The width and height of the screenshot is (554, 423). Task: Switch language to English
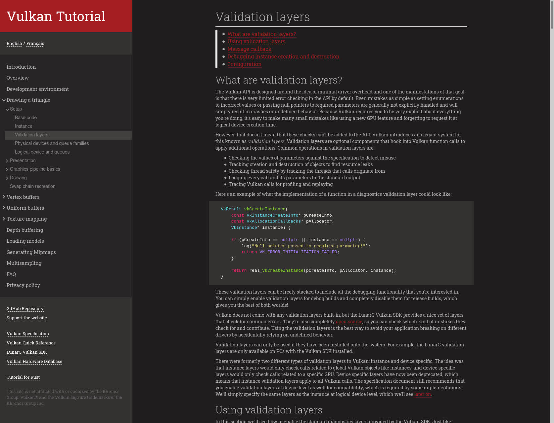tap(14, 43)
